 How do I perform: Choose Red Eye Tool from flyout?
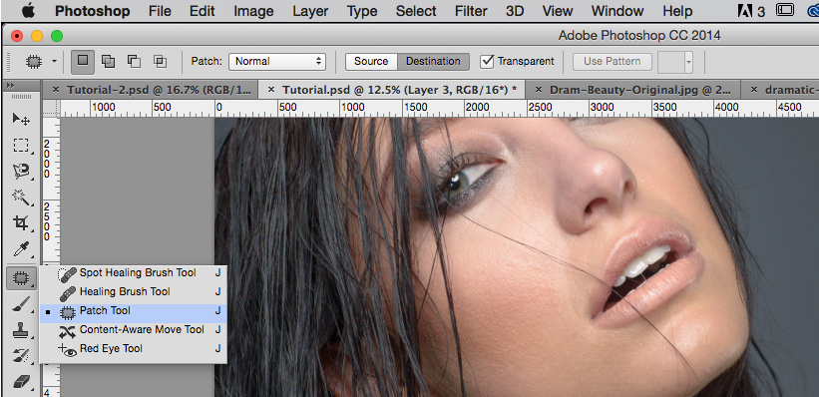[x=134, y=348]
